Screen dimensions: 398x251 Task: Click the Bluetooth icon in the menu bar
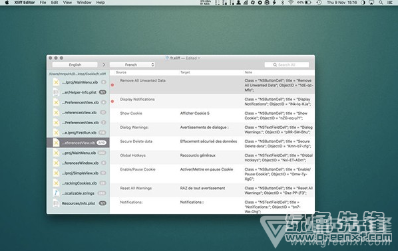tap(282, 3)
